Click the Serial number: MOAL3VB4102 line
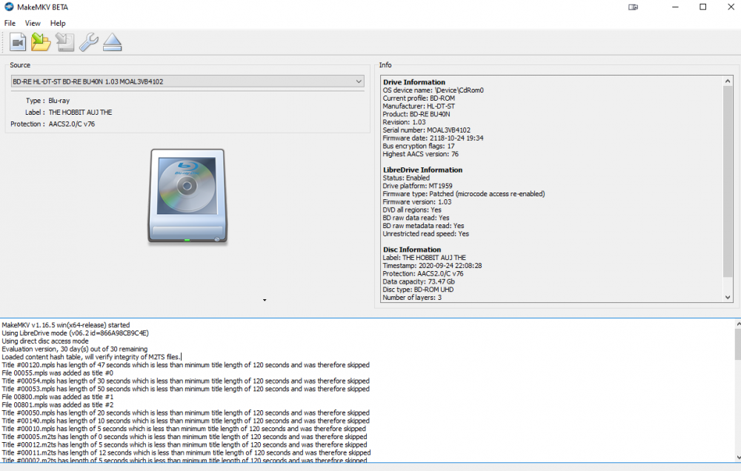Viewport: 741px width, 471px height. tap(426, 130)
